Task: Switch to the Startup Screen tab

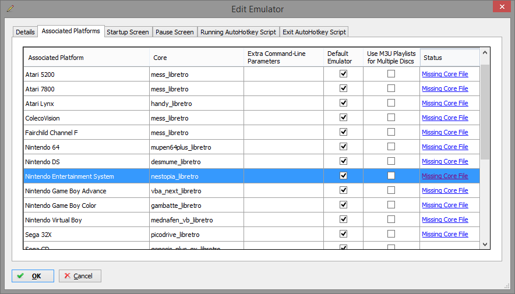Action: pos(128,32)
